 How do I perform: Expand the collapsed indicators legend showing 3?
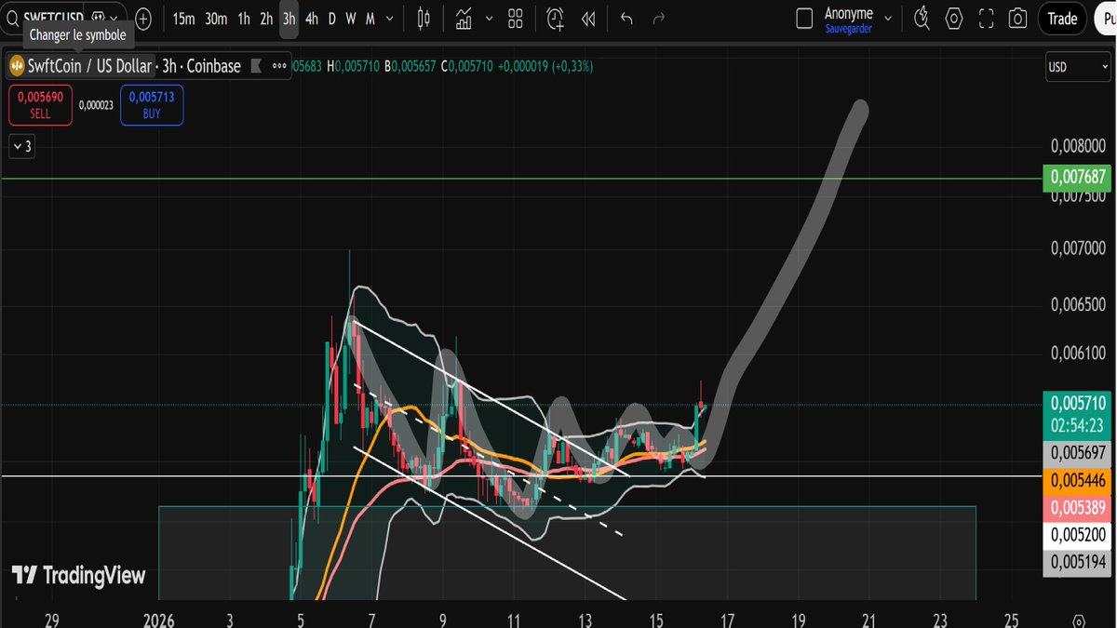(21, 146)
